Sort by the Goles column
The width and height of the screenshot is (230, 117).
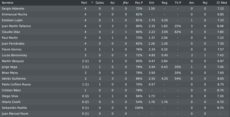[100, 3]
